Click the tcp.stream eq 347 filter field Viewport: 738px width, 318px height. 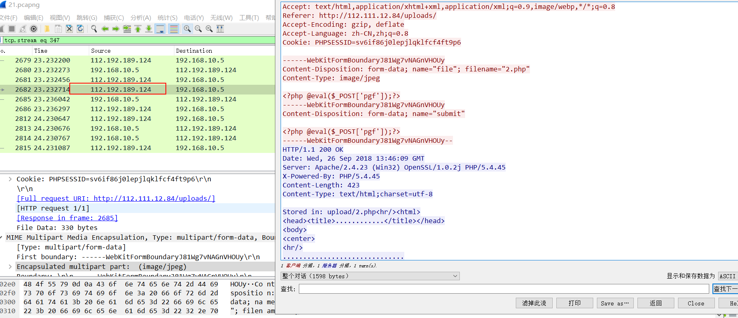tap(139, 40)
